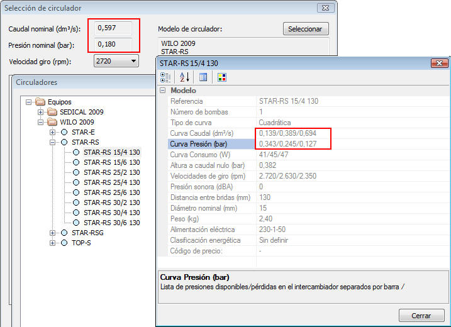Click the 230-1-50 electrical supply value
Image resolution: width=451 pixels, height=327 pixels.
tap(272, 230)
